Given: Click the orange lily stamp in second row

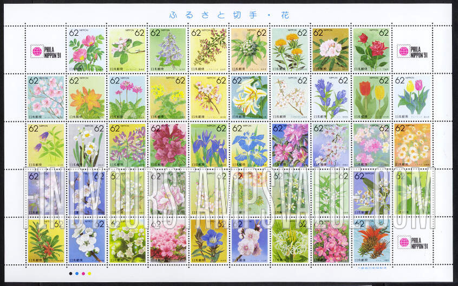Looking at the screenshot, I should click(x=86, y=97).
